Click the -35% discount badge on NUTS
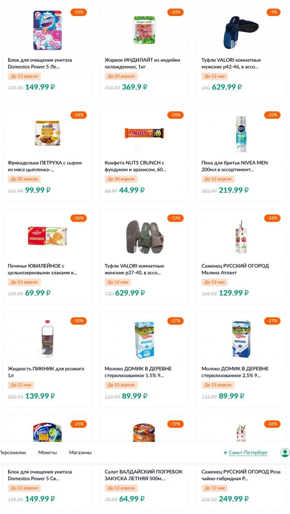 click(x=175, y=115)
